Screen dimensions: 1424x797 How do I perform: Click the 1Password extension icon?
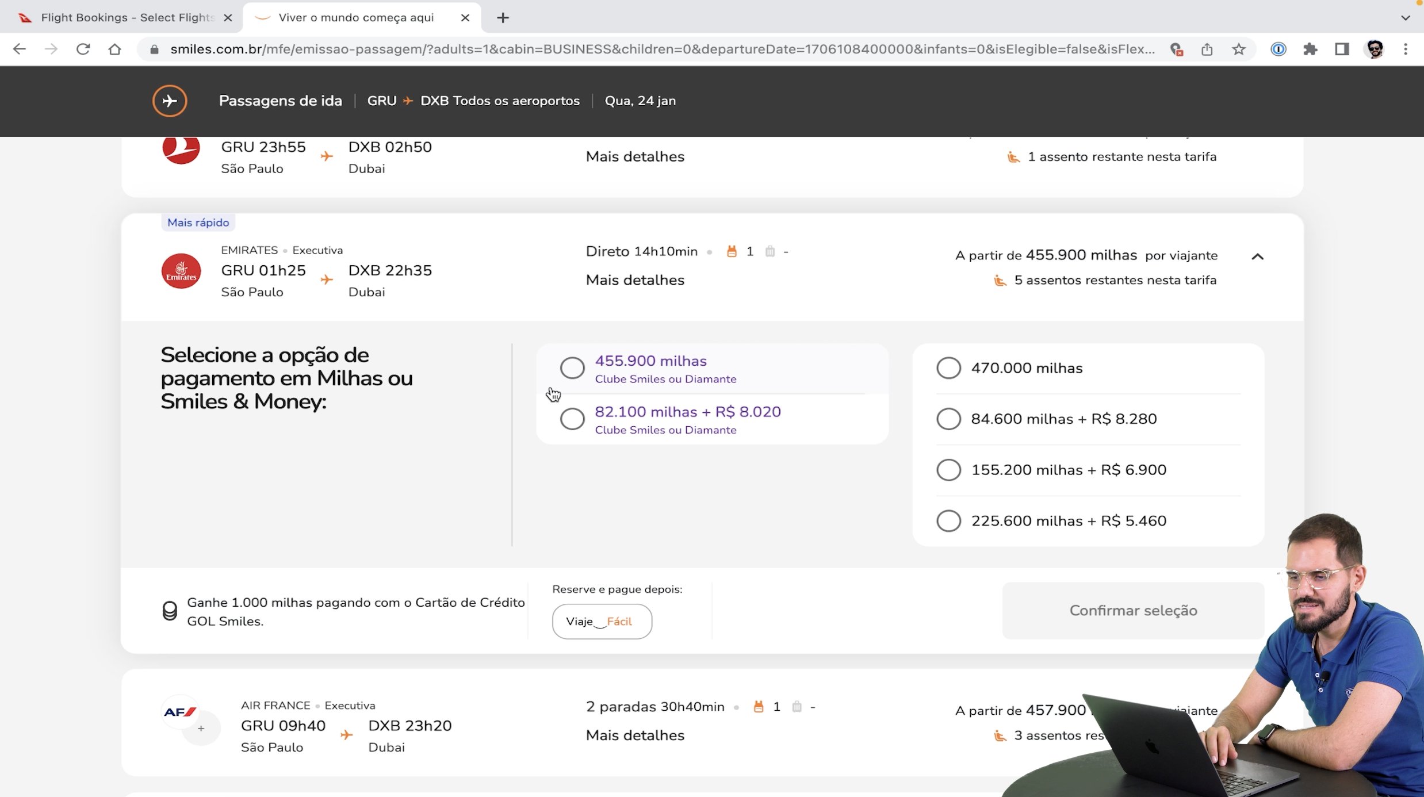(1278, 49)
